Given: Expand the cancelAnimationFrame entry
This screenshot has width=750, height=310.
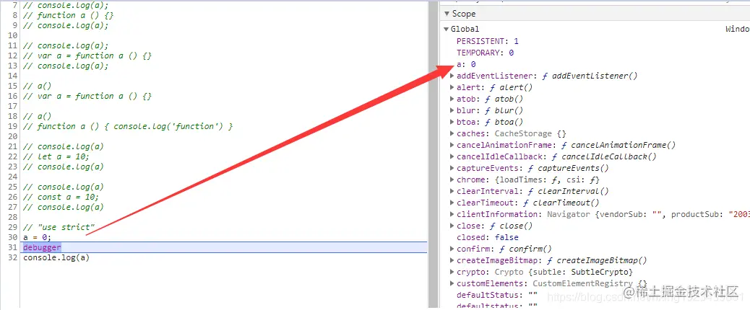Looking at the screenshot, I should coord(452,145).
